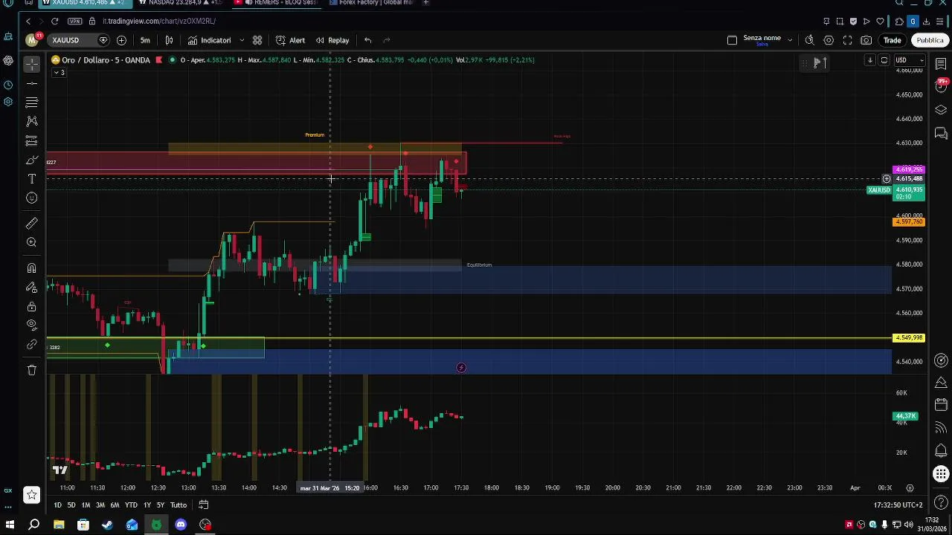The image size is (952, 535).
Task: Remove drawings with the trash icon
Action: coord(31,370)
